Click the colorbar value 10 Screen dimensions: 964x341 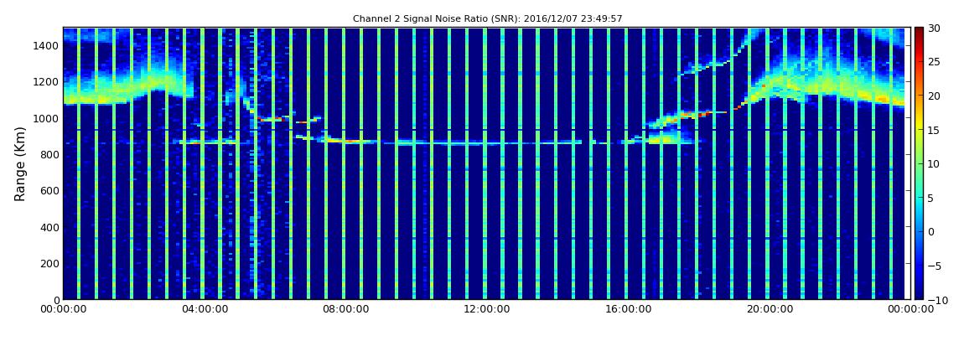[935, 164]
